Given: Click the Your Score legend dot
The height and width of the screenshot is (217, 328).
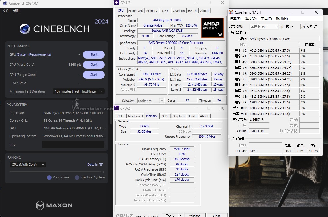Looking at the screenshot, I should [49, 177].
